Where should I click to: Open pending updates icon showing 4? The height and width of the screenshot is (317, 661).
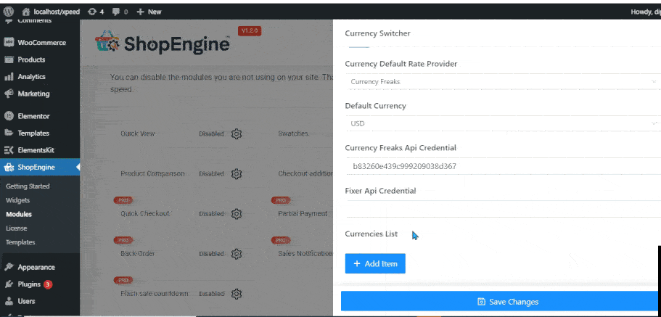pyautogui.click(x=96, y=12)
